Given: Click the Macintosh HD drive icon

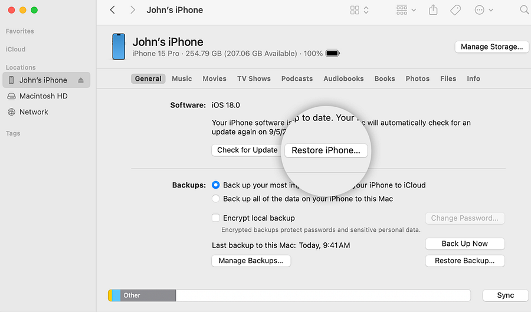Looking at the screenshot, I should point(12,96).
